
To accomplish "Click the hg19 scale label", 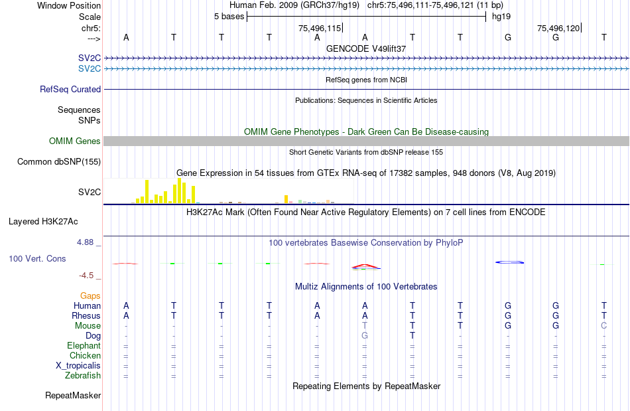I will 501,17.
